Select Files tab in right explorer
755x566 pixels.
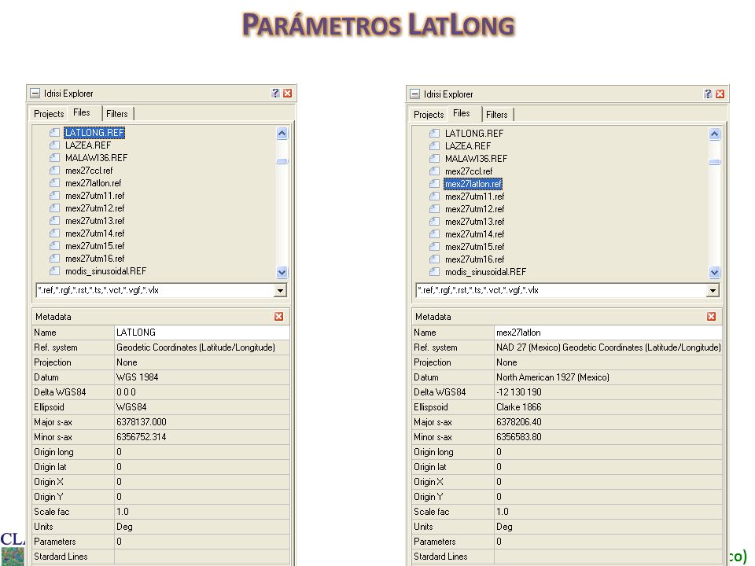[x=462, y=113]
